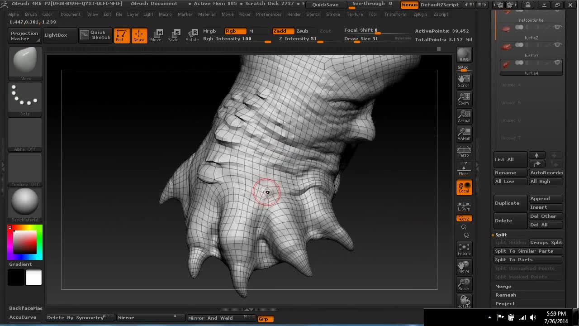Viewport: 579px width, 326px height.
Task: Show hidden tray icons arrow
Action: coord(489,317)
